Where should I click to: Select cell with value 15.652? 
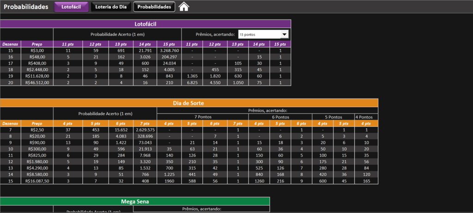[121, 130]
